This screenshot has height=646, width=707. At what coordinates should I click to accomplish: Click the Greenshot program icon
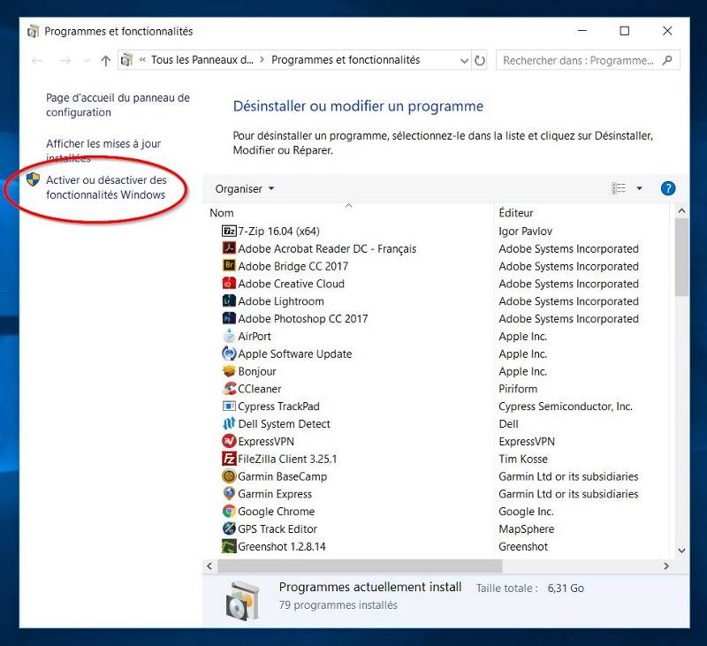(x=229, y=546)
